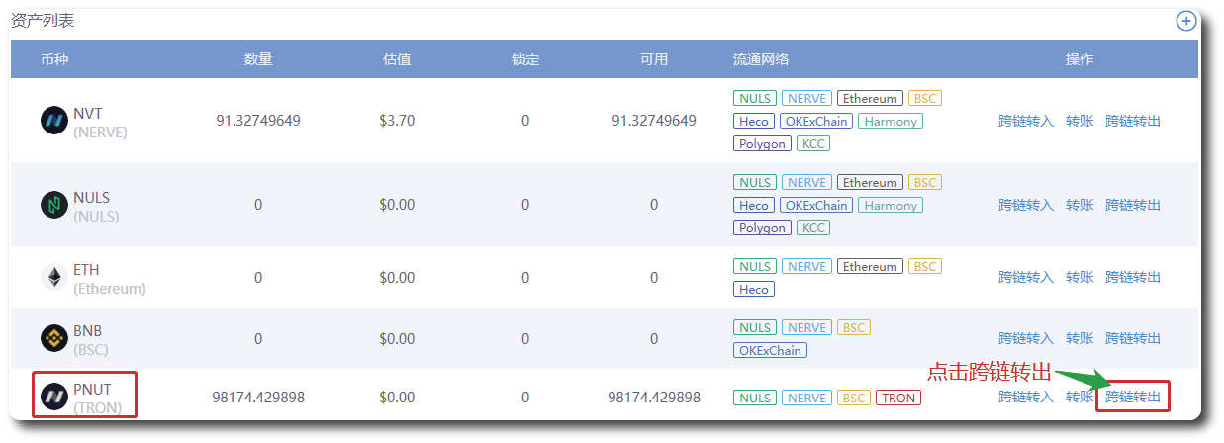The image size is (1224, 443).
Task: Click the 可用 column header
Action: (x=654, y=59)
